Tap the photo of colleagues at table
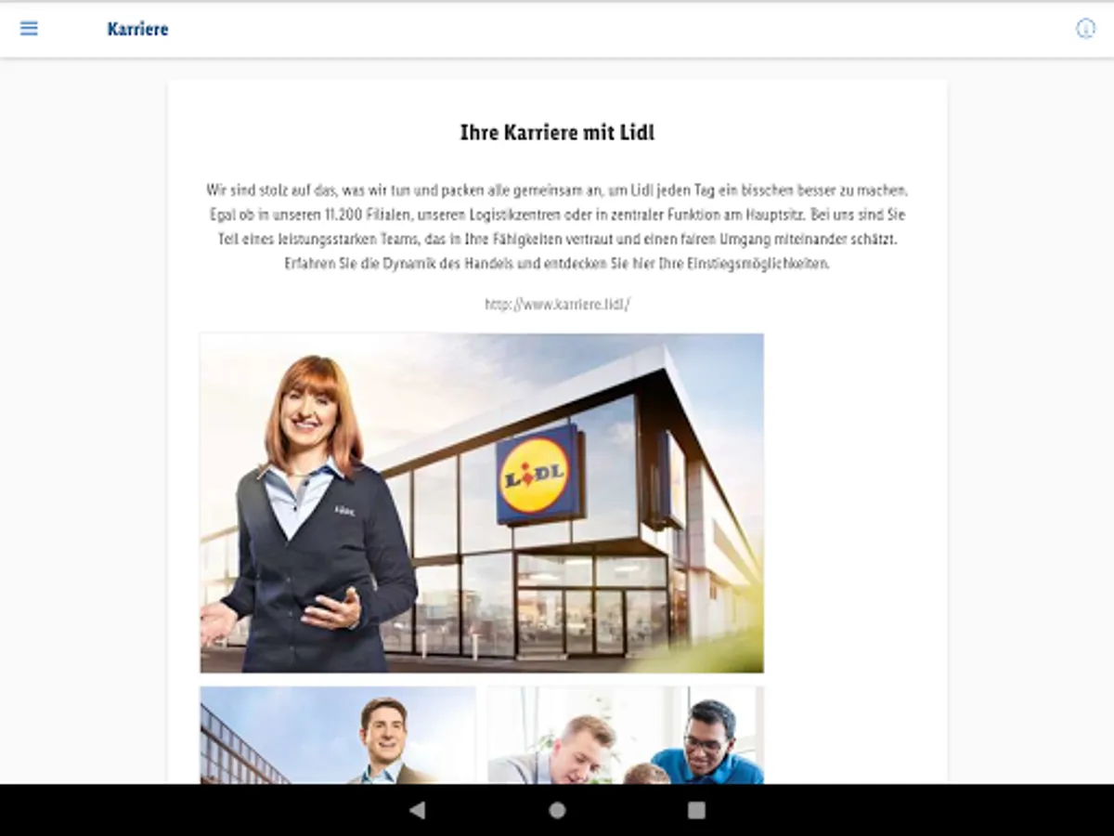The height and width of the screenshot is (836, 1114). 625,735
